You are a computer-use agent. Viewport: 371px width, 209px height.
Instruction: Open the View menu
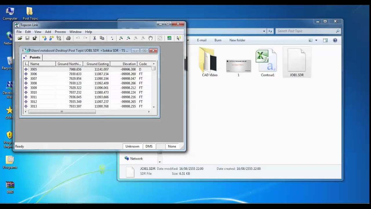(38, 32)
